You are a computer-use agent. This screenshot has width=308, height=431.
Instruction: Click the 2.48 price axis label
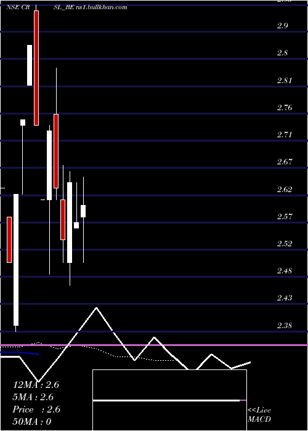[284, 271]
